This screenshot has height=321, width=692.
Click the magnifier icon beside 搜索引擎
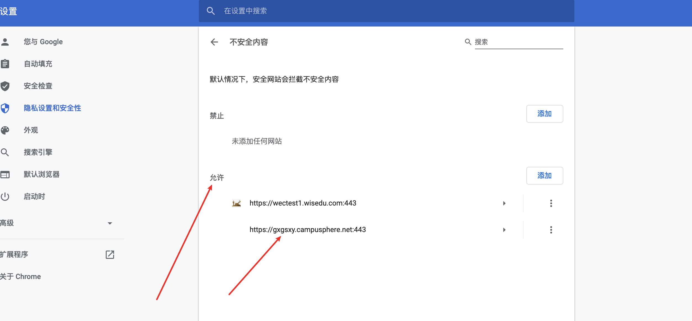tap(6, 152)
